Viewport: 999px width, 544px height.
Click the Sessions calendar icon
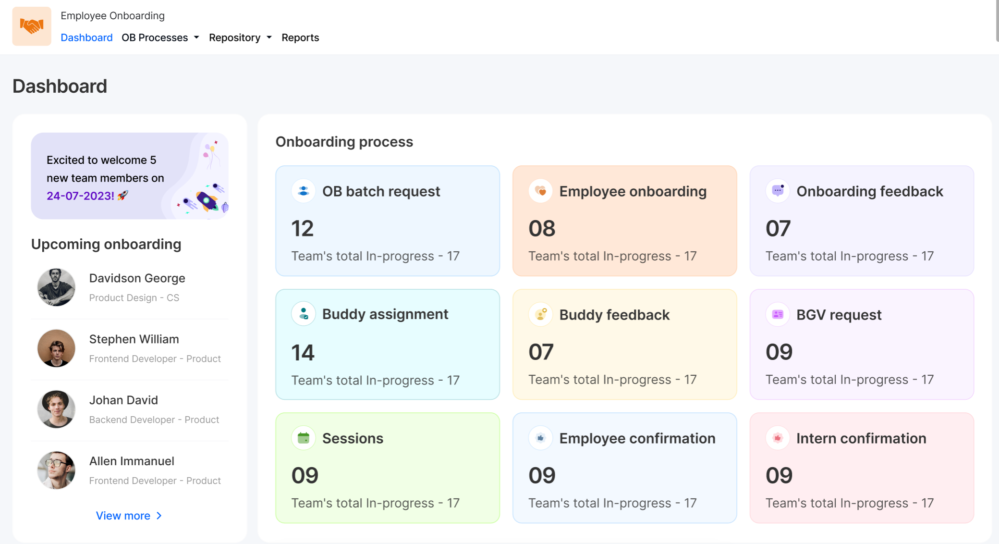point(304,438)
